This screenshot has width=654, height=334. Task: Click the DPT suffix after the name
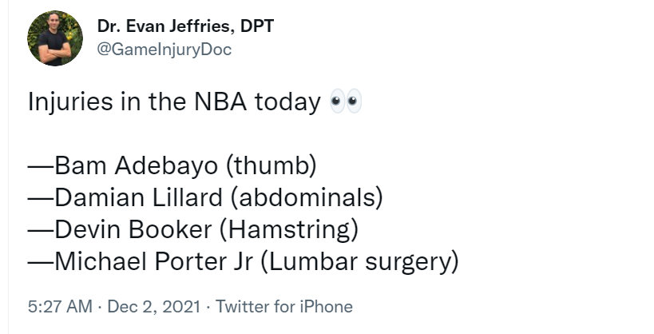tap(257, 26)
